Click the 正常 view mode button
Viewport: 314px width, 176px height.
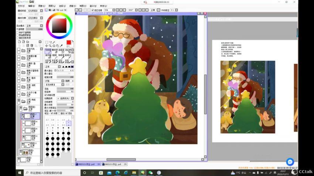pyautogui.click(x=153, y=10)
